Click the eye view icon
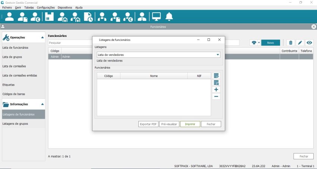Viewport: 317px width, 169px height. coord(309,43)
